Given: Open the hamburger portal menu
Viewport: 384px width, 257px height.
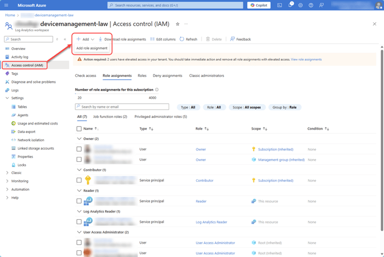Looking at the screenshot, I should (6, 5).
